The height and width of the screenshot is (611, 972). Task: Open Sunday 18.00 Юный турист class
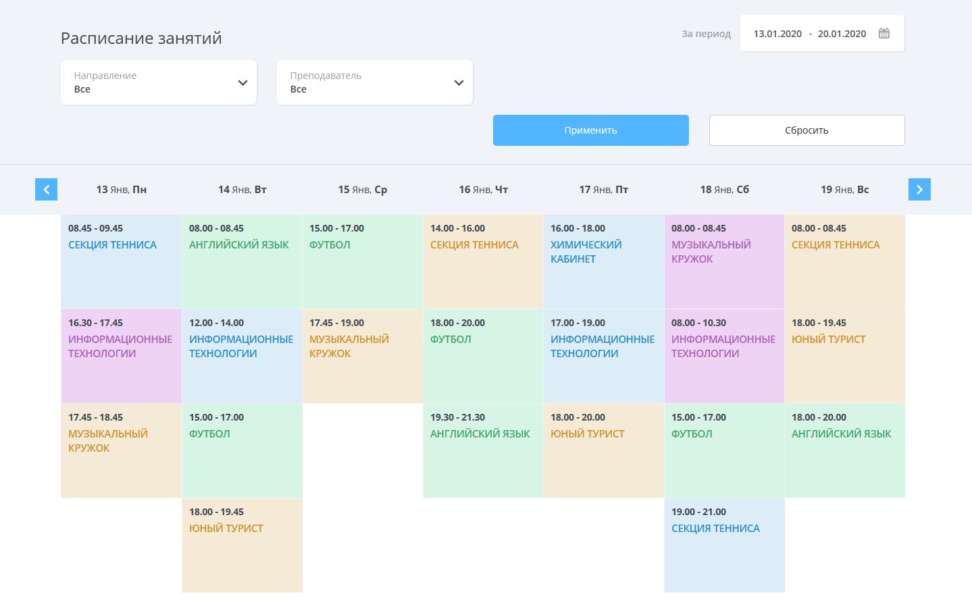point(844,356)
